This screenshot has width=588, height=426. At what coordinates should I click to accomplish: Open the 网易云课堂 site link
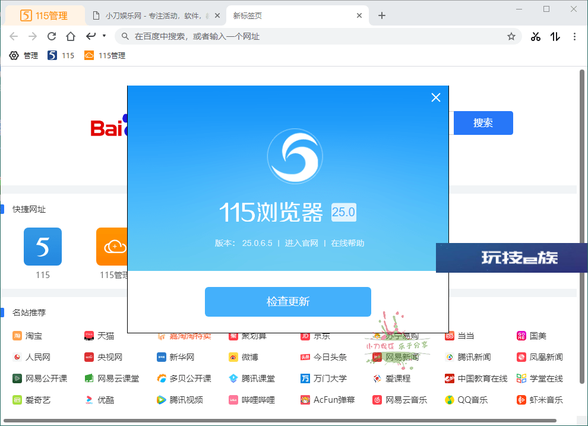pos(112,378)
